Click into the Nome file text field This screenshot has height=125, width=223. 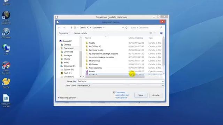click(119, 81)
